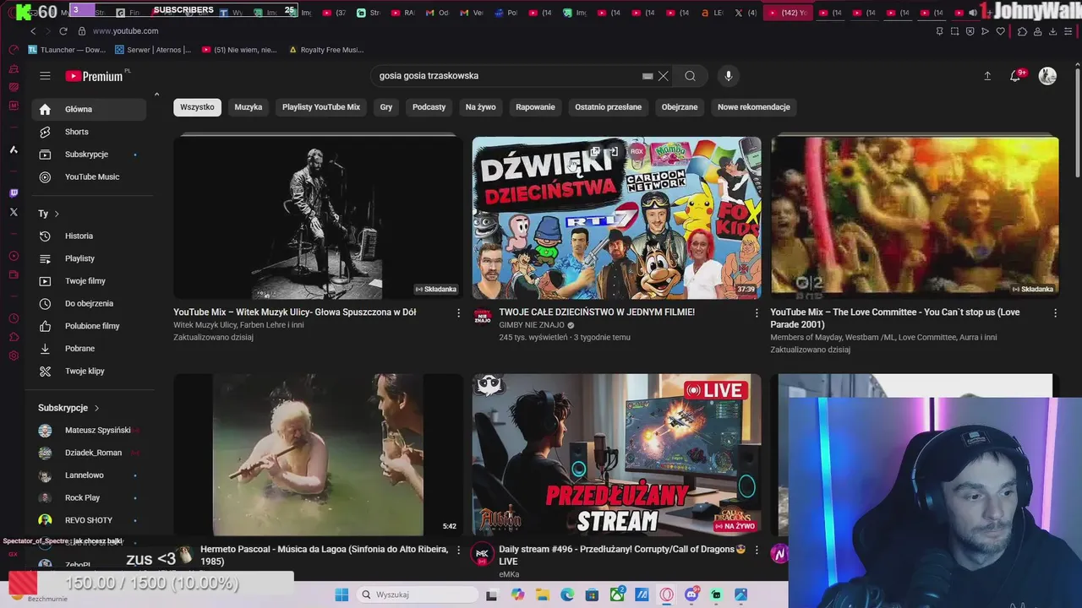The height and width of the screenshot is (608, 1082).
Task: Open the X icon in Opera sidebar
Action: click(14, 212)
